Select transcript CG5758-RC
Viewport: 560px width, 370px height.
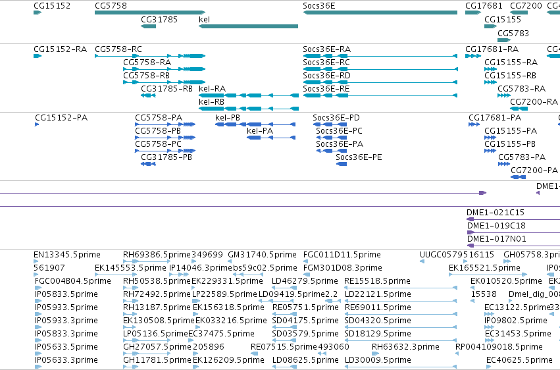tap(150, 56)
